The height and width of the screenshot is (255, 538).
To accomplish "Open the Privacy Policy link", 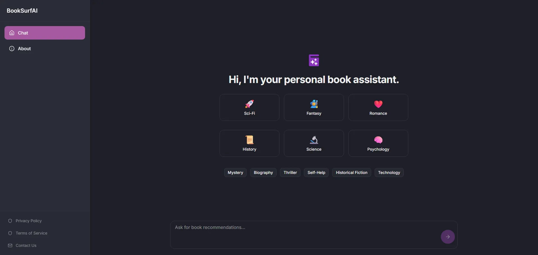I will click(28, 221).
